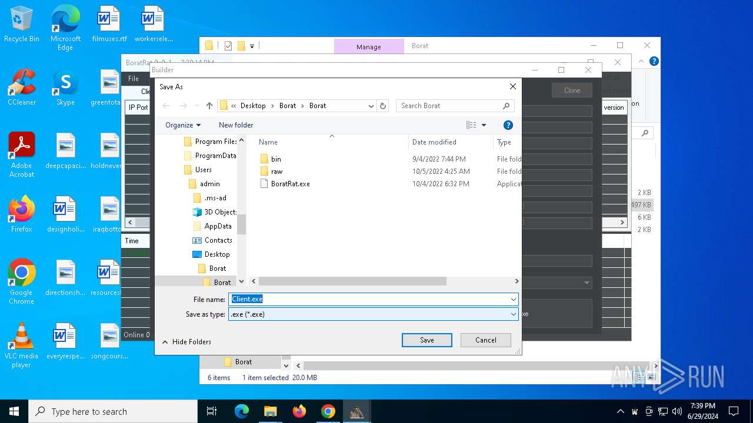Switch to Chrome on the taskbar
Image resolution: width=753 pixels, height=423 pixels.
[328, 411]
